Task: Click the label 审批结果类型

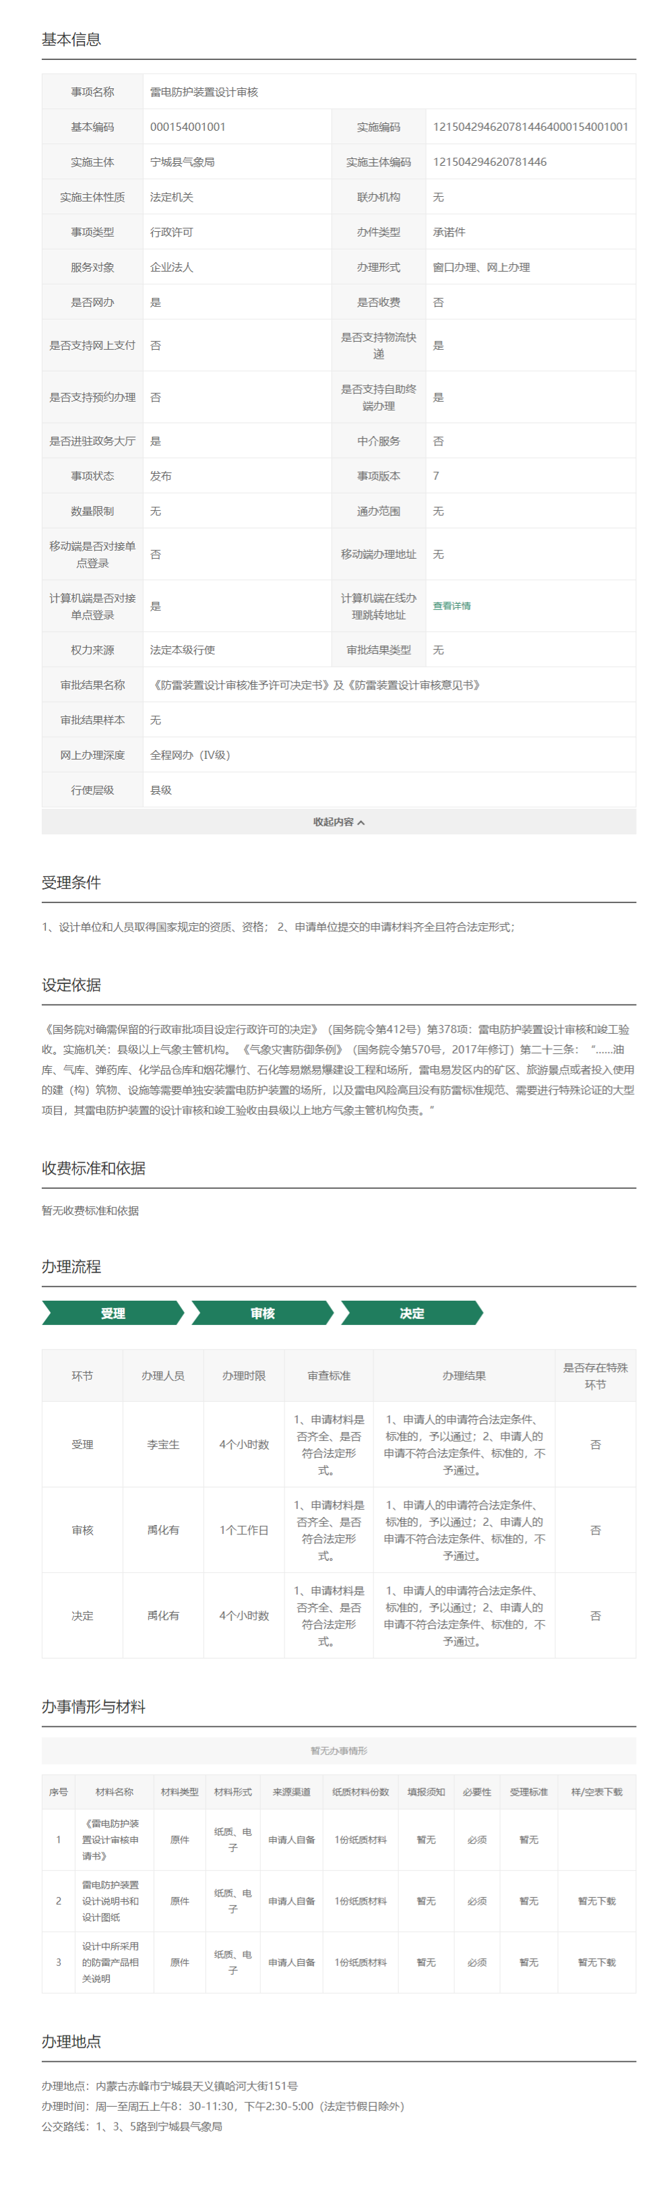Action: pyautogui.click(x=378, y=650)
